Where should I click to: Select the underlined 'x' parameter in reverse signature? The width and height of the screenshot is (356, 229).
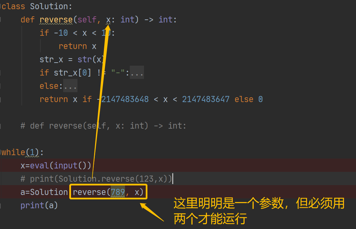pyautogui.click(x=108, y=20)
